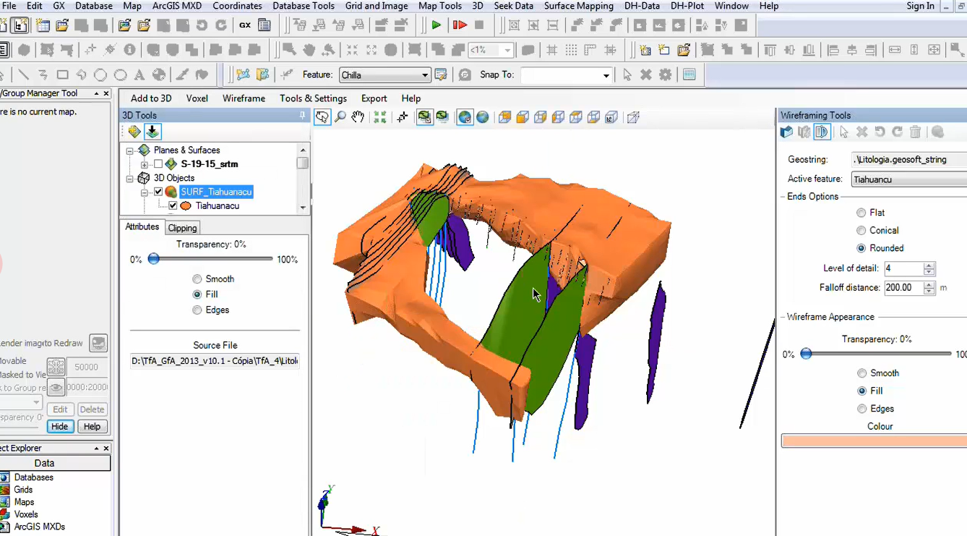This screenshot has width=967, height=536.
Task: Activate the pan hand tool in the 3D viewer
Action: click(358, 117)
